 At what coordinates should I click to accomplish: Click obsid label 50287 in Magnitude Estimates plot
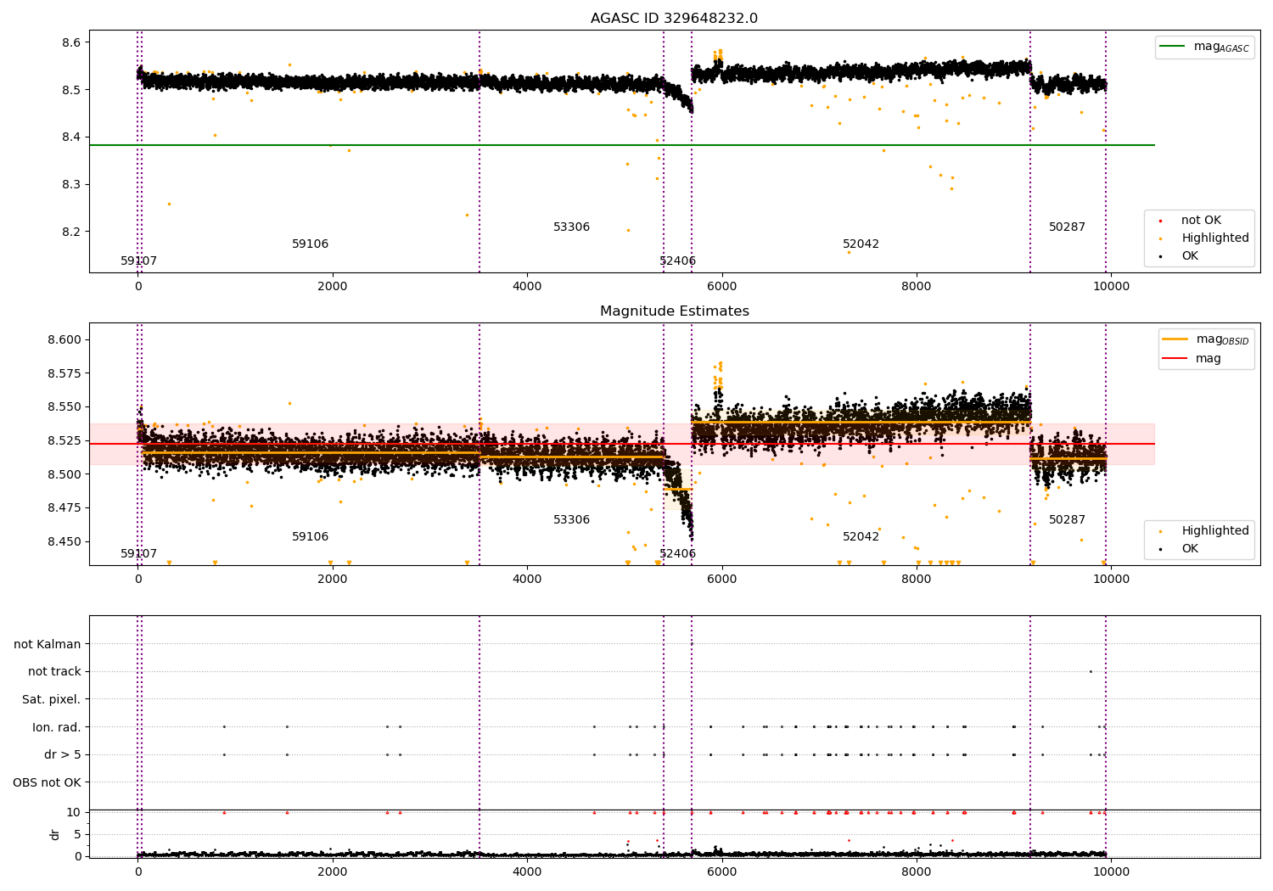[1067, 520]
